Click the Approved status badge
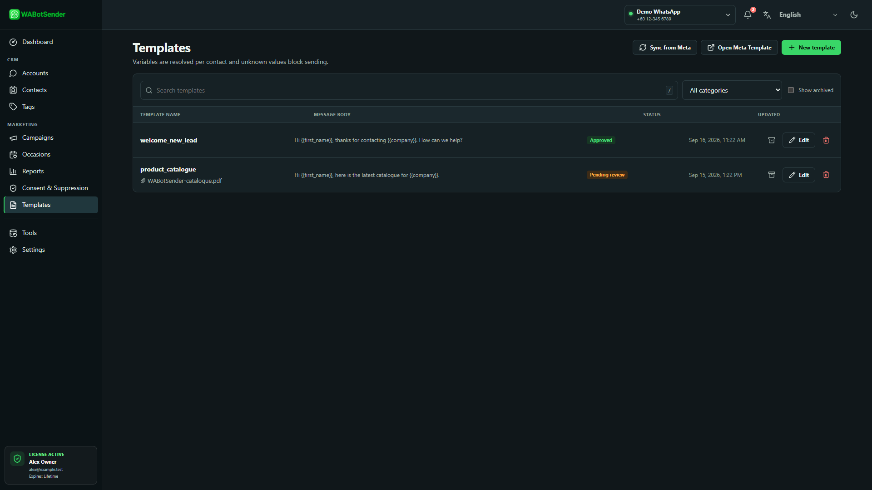This screenshot has height=490, width=872. [x=600, y=140]
